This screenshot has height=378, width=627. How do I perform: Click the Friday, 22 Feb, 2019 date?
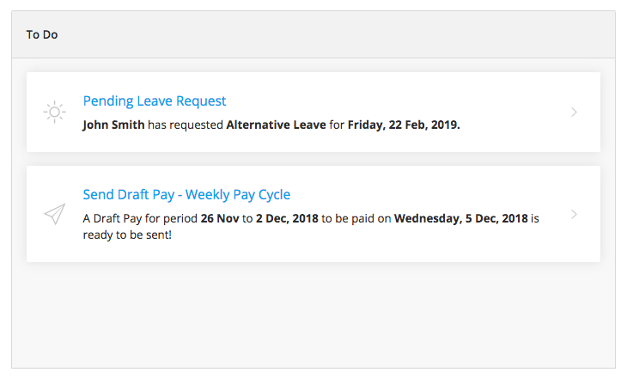[404, 125]
